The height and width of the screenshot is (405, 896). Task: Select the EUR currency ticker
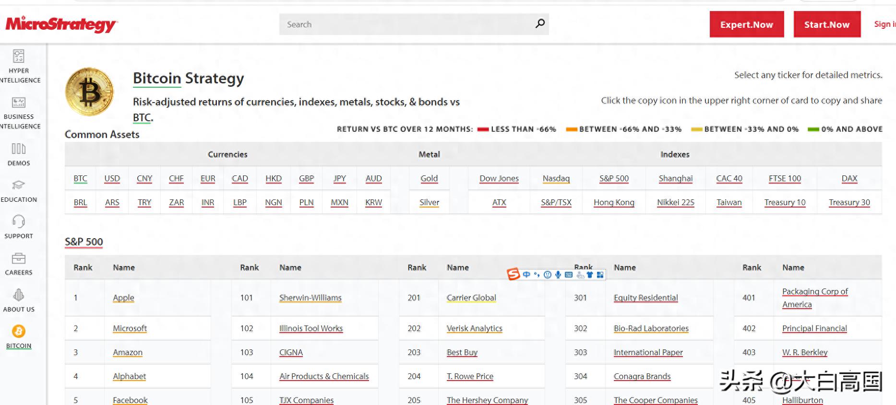(x=208, y=178)
